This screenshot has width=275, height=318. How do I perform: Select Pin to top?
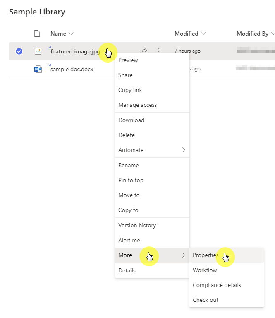[152, 180]
